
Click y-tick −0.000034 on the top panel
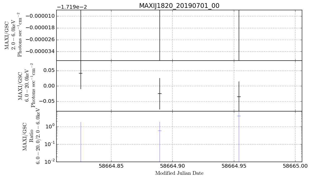pyautogui.click(x=40, y=51)
